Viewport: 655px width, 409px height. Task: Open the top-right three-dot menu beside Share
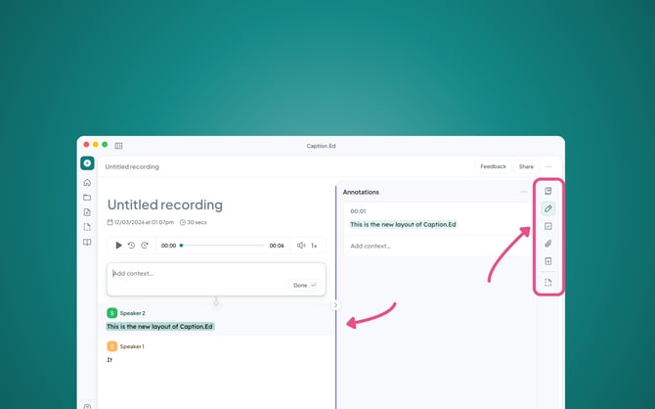(x=548, y=166)
